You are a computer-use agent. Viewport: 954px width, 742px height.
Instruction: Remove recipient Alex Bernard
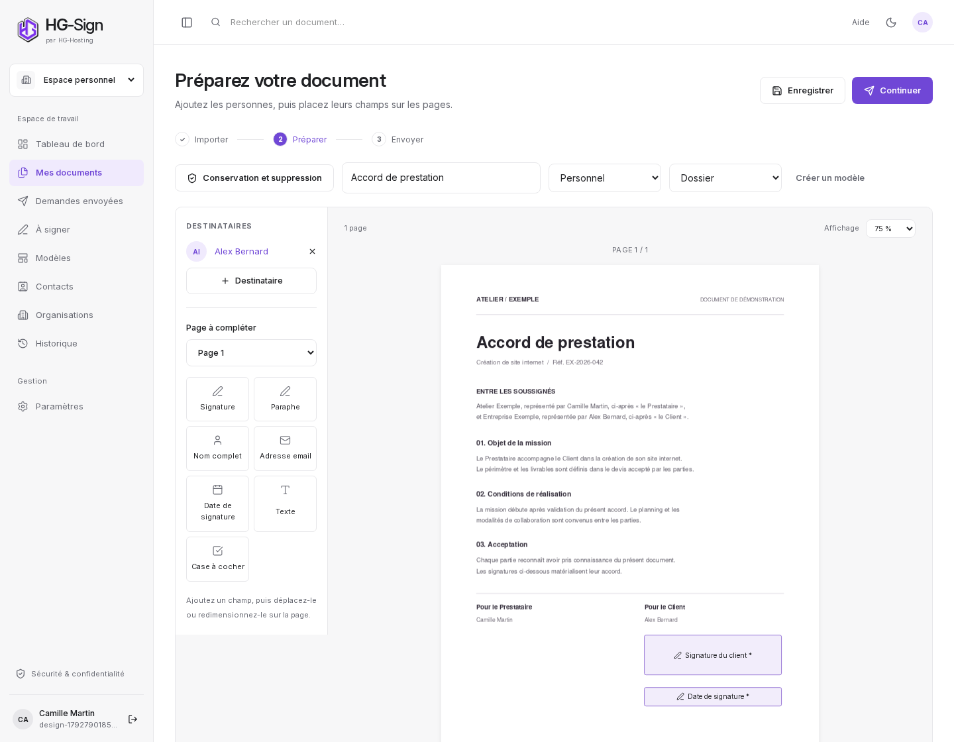tap(312, 252)
